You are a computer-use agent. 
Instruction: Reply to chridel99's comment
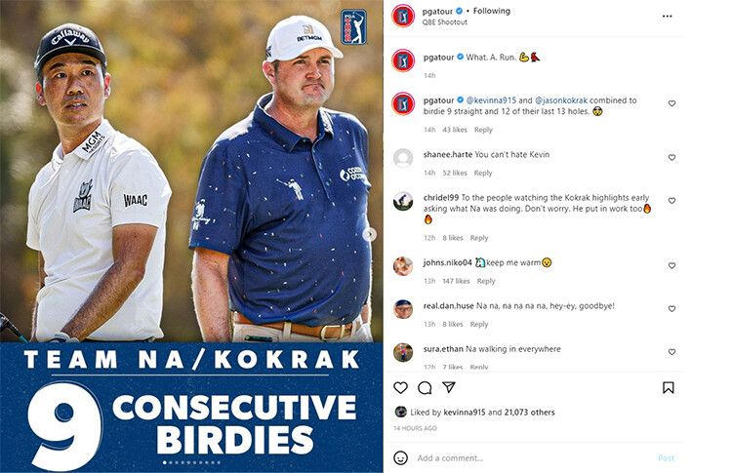pyautogui.click(x=479, y=238)
